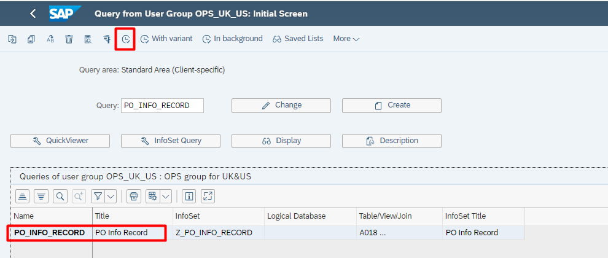The height and width of the screenshot is (258, 608).
Task: Click Saved Lists in the toolbar
Action: pyautogui.click(x=297, y=39)
